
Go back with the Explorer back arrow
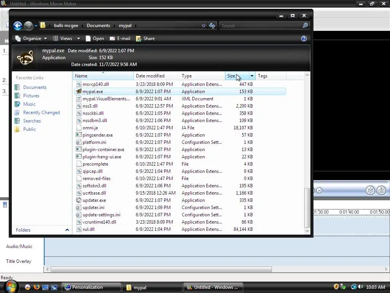pyautogui.click(x=18, y=26)
